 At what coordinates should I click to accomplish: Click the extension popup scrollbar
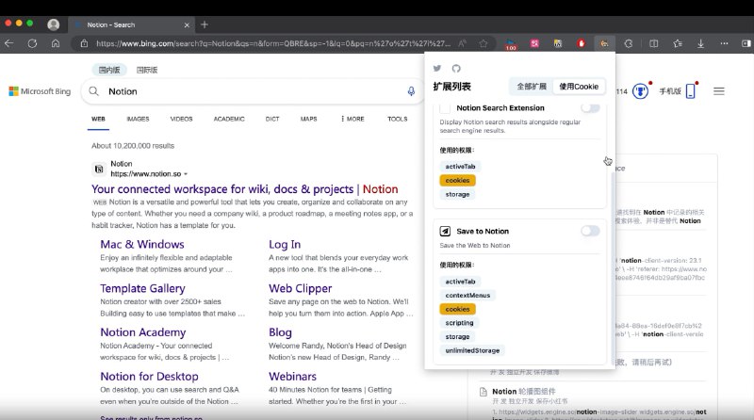coord(612,269)
